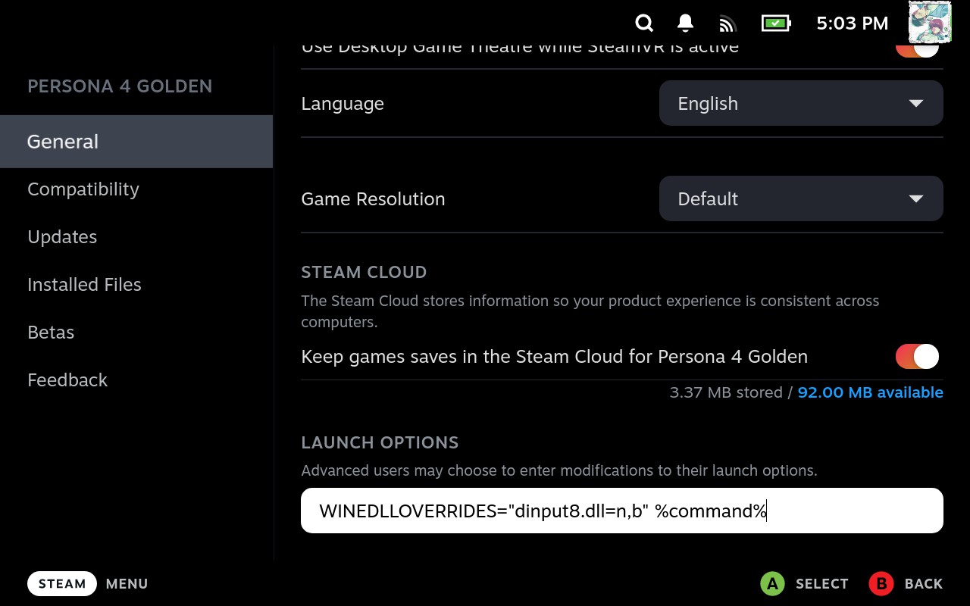The width and height of the screenshot is (970, 606).
Task: Switch to the Compatibility tab
Action: (x=83, y=189)
